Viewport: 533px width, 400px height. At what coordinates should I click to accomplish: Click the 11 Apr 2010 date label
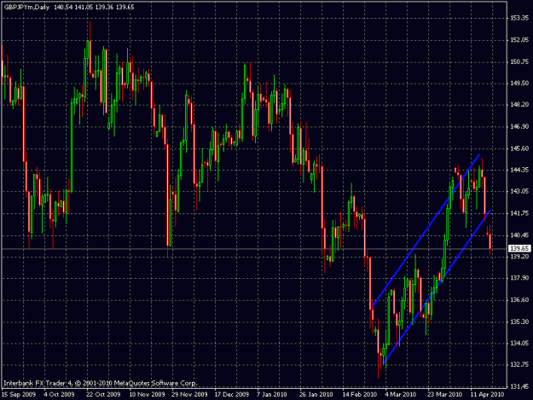point(487,395)
